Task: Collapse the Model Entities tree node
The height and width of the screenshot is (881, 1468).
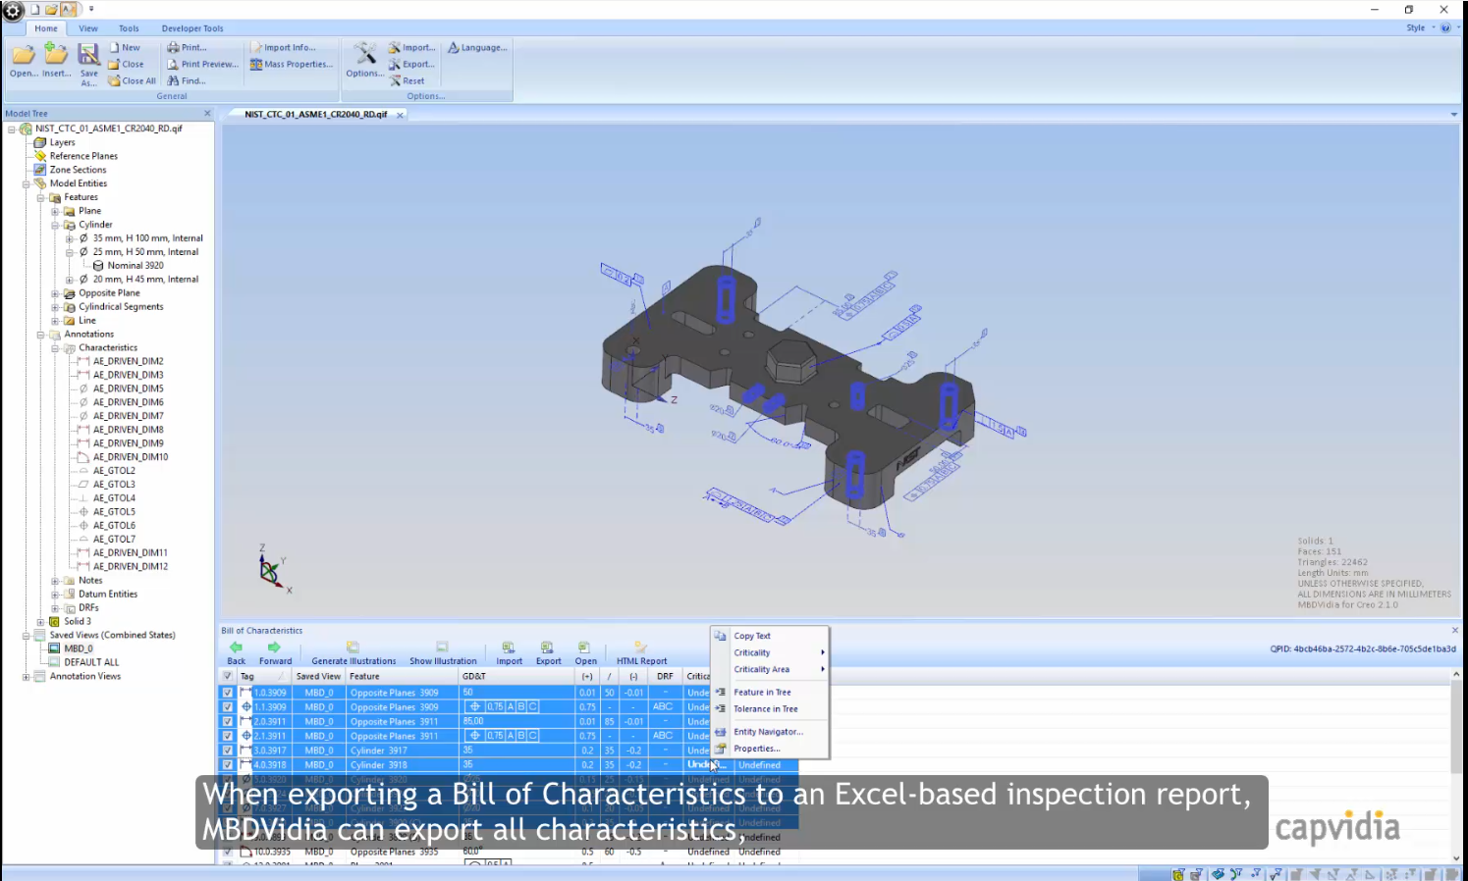Action: [x=27, y=183]
